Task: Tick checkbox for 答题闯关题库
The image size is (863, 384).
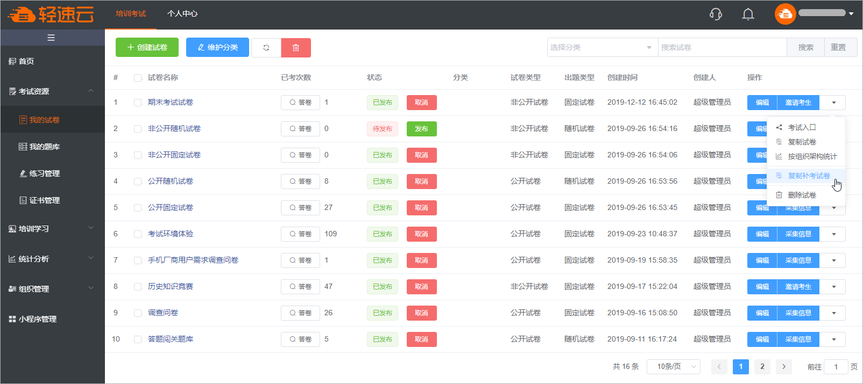Action: [138, 339]
